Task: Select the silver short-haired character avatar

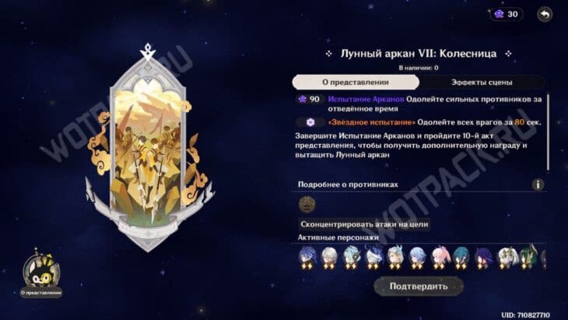Action: pos(329,258)
